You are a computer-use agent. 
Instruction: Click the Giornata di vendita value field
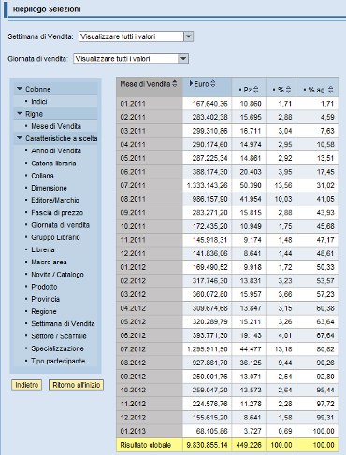(x=126, y=58)
